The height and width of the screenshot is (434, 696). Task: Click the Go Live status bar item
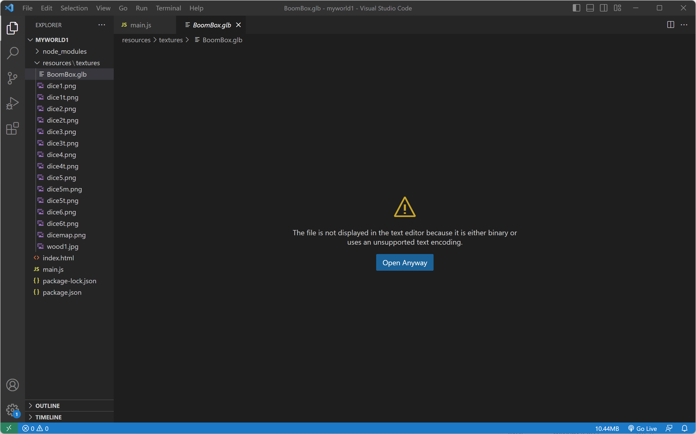(642, 428)
